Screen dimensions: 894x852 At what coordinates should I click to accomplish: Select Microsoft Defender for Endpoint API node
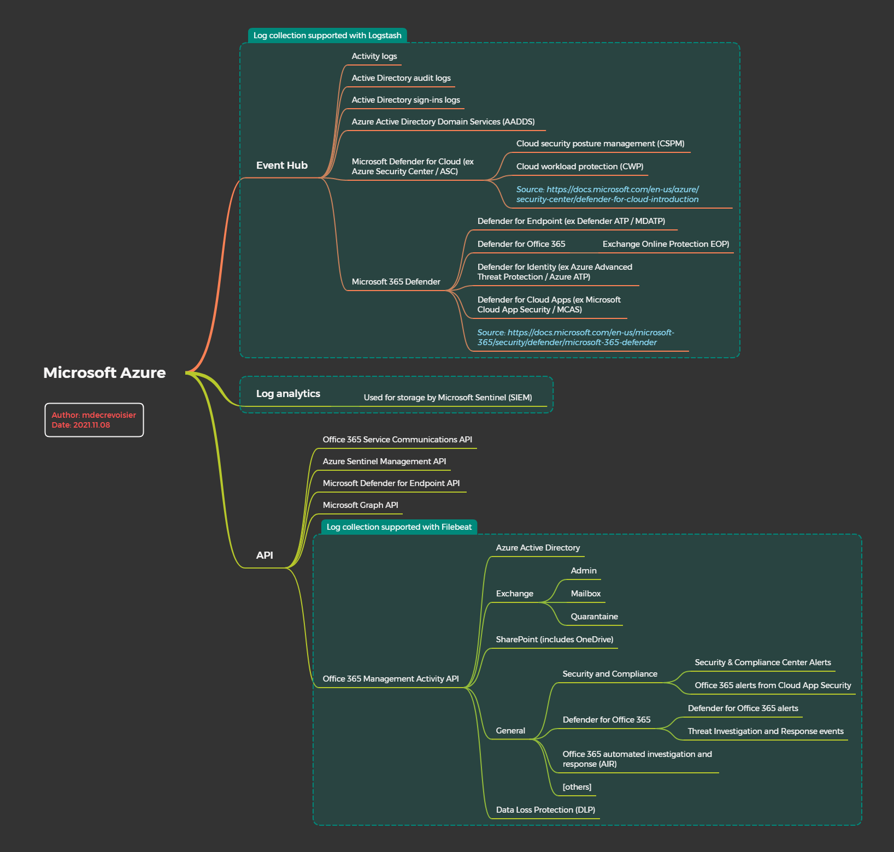[x=391, y=483]
